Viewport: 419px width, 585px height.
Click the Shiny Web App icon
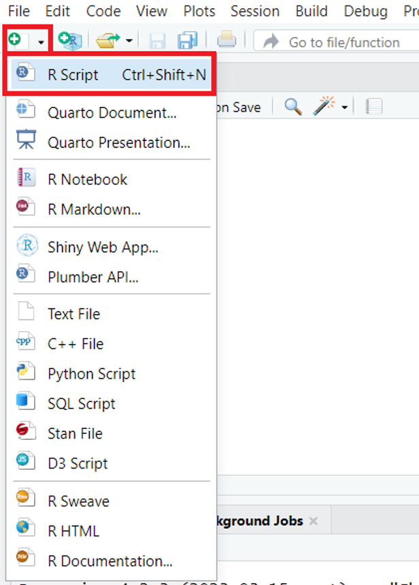point(27,245)
